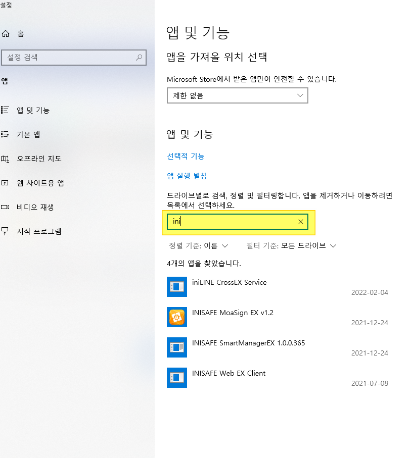The width and height of the screenshot is (412, 458).
Task: Click the INISAFE SmartManagerEX app icon
Action: pyautogui.click(x=177, y=347)
